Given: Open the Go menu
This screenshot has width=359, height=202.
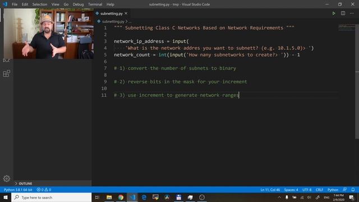Looking at the screenshot, I should tap(66, 4).
